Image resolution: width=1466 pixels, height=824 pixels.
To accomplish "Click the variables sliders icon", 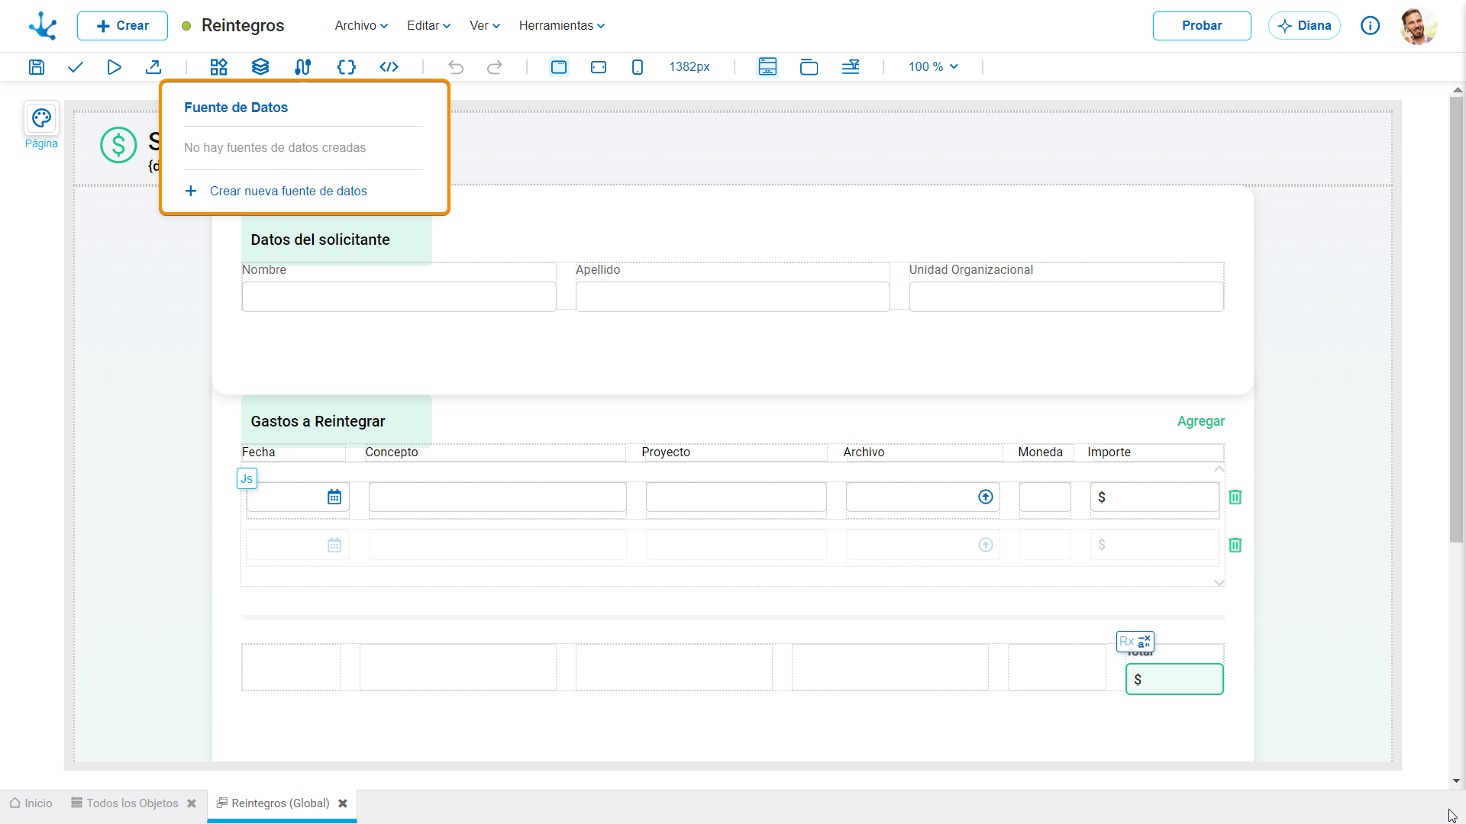I will [303, 67].
